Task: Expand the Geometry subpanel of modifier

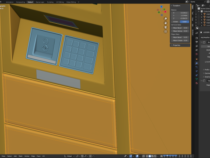Action: click(203, 73)
